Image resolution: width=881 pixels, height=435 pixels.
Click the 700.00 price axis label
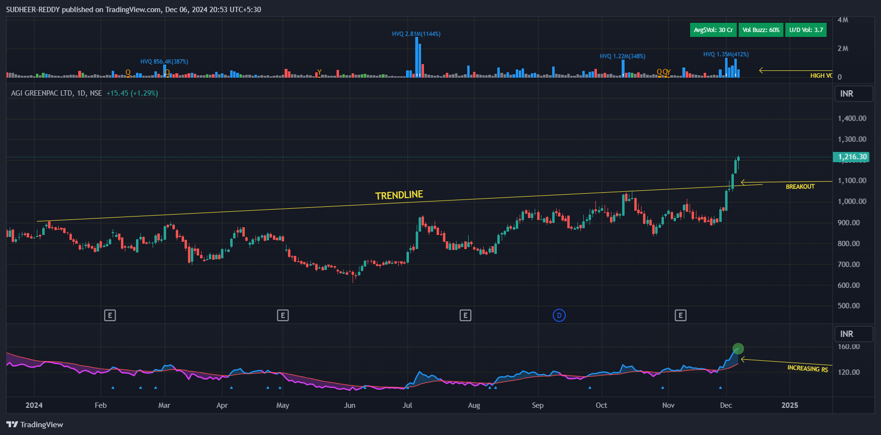click(x=849, y=265)
